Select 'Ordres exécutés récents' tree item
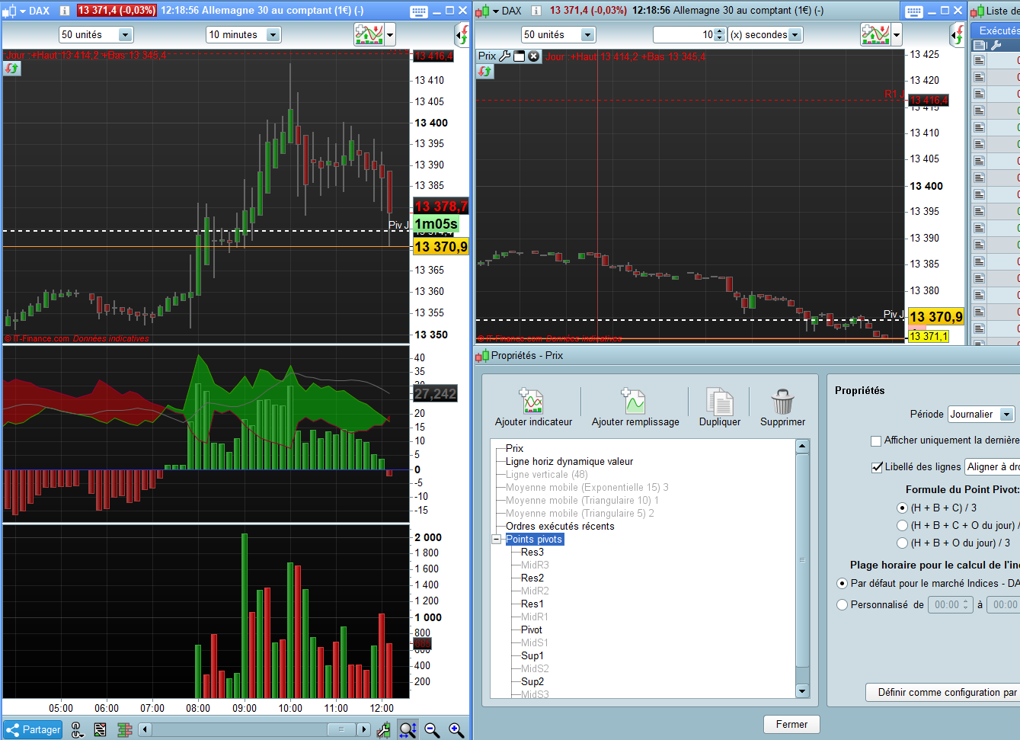This screenshot has height=740, width=1020. 560,526
